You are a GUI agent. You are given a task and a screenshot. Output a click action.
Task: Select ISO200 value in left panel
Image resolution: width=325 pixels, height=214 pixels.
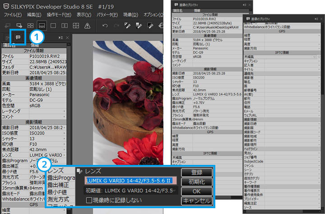pyautogui.click(x=37, y=133)
